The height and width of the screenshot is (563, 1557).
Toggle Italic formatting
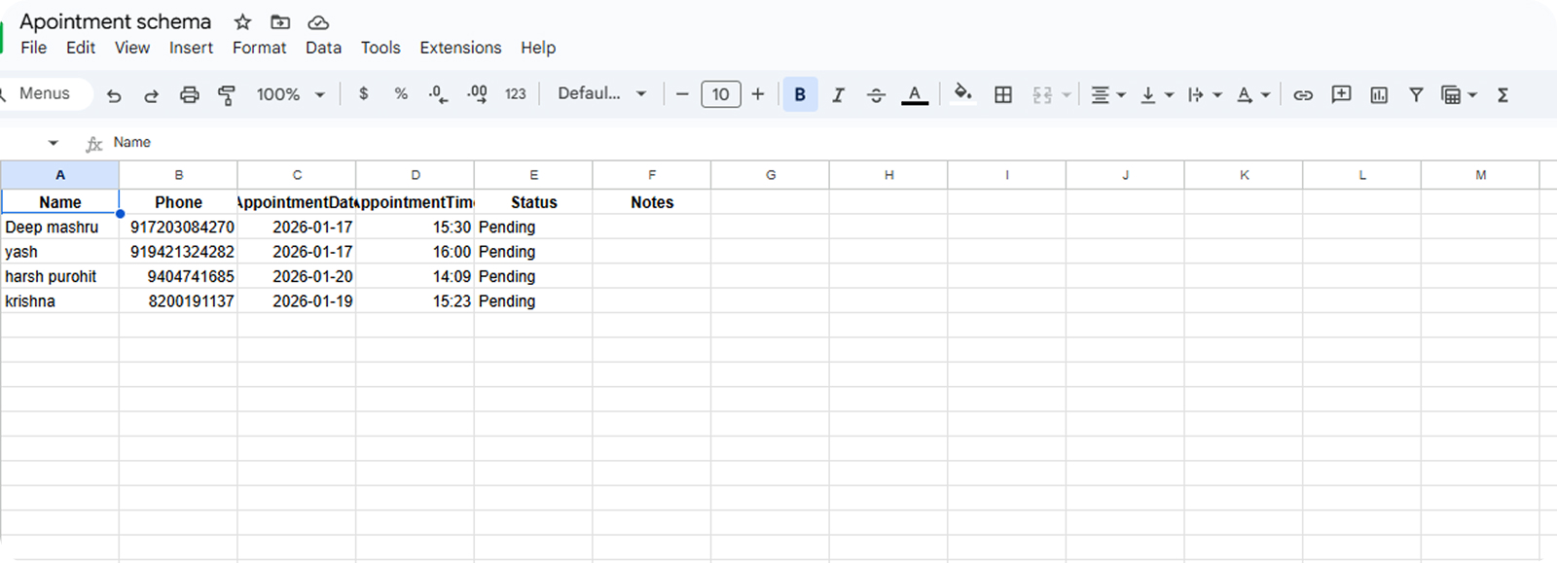pyautogui.click(x=838, y=95)
